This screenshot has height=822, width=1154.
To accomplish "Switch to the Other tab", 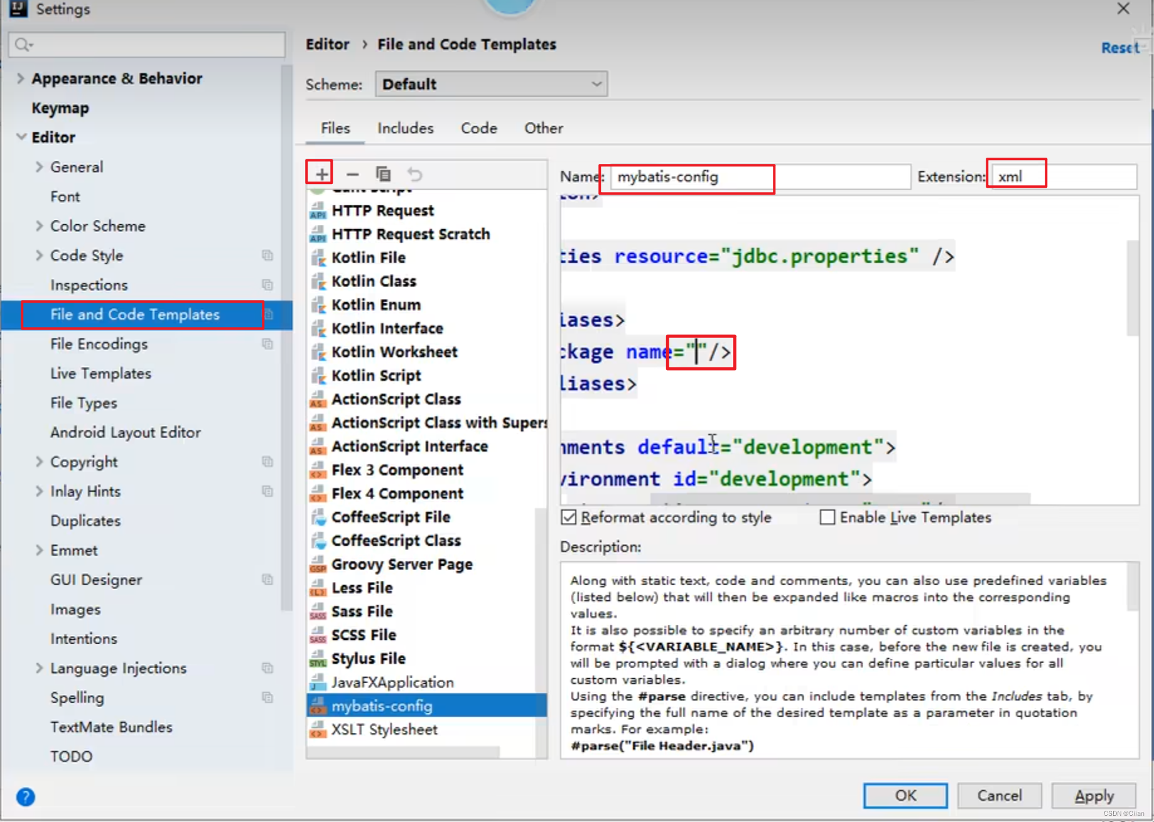I will coord(544,128).
